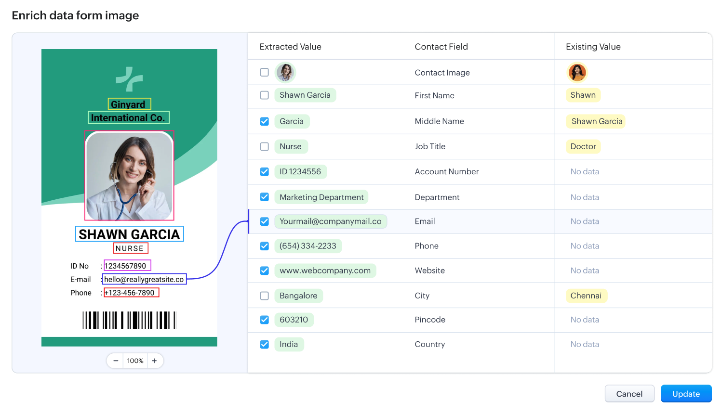Screen dimensions: 722x413
Task: Tick the Job Title Nurse checkbox
Action: click(265, 146)
